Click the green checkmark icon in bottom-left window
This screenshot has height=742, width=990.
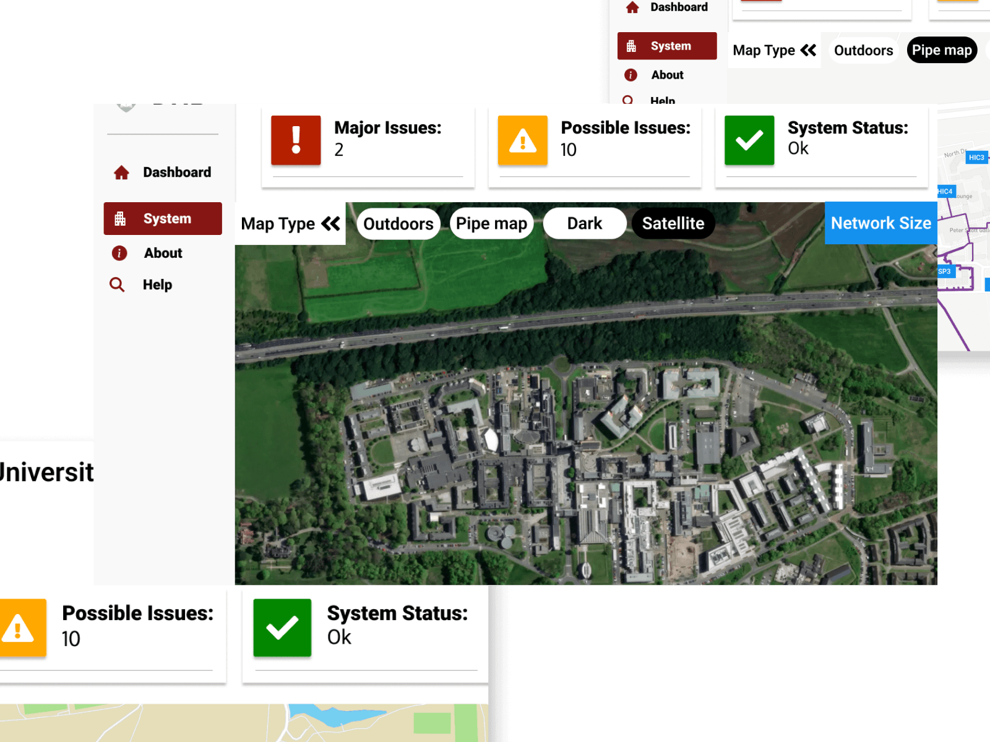coord(282,628)
